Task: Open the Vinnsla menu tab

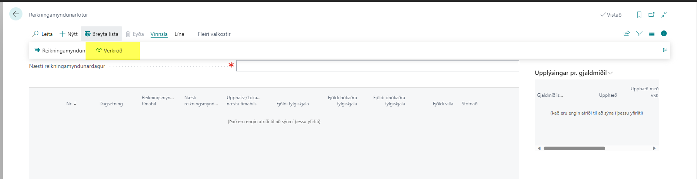Action: pos(159,34)
